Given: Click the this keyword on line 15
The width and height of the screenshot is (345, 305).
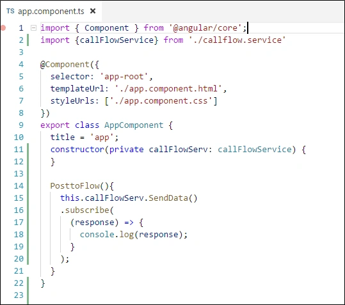Looking at the screenshot, I should [x=70, y=198].
